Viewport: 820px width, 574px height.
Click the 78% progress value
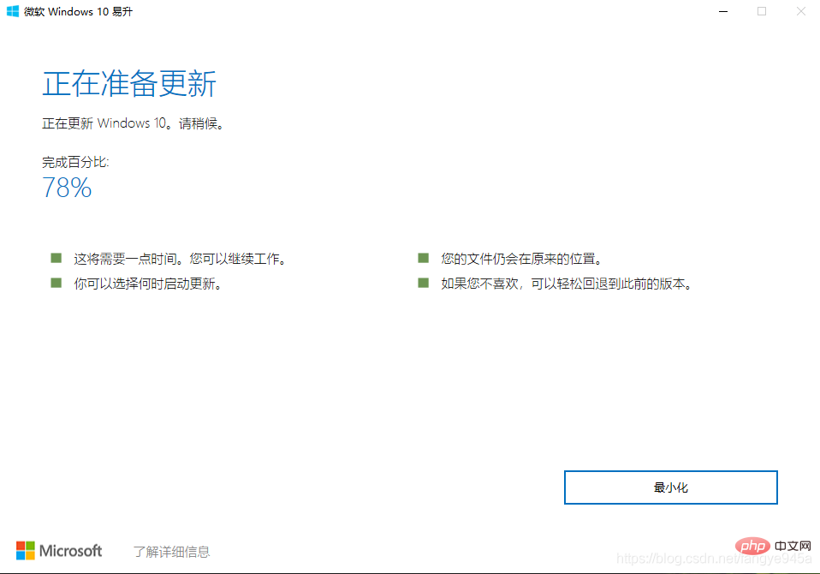[x=67, y=188]
